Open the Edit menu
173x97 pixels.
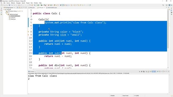pyautogui.click(x=4, y=3)
